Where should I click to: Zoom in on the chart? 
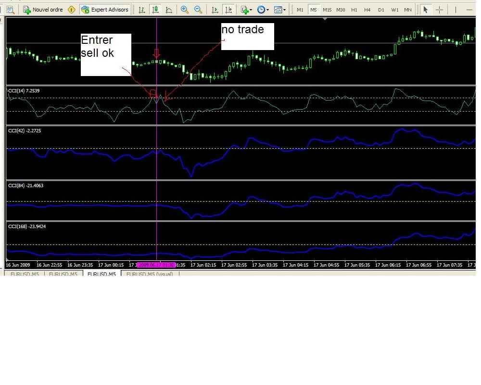coord(185,10)
